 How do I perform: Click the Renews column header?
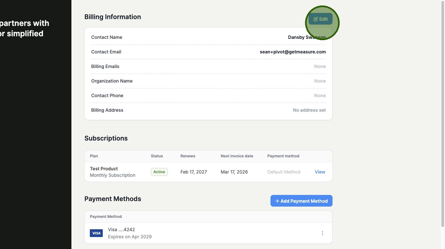point(187,156)
